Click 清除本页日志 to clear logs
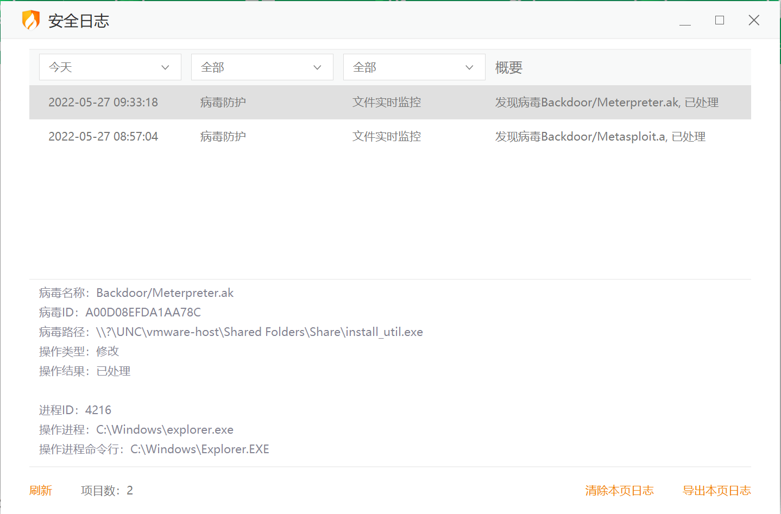This screenshot has height=514, width=781. (x=619, y=491)
